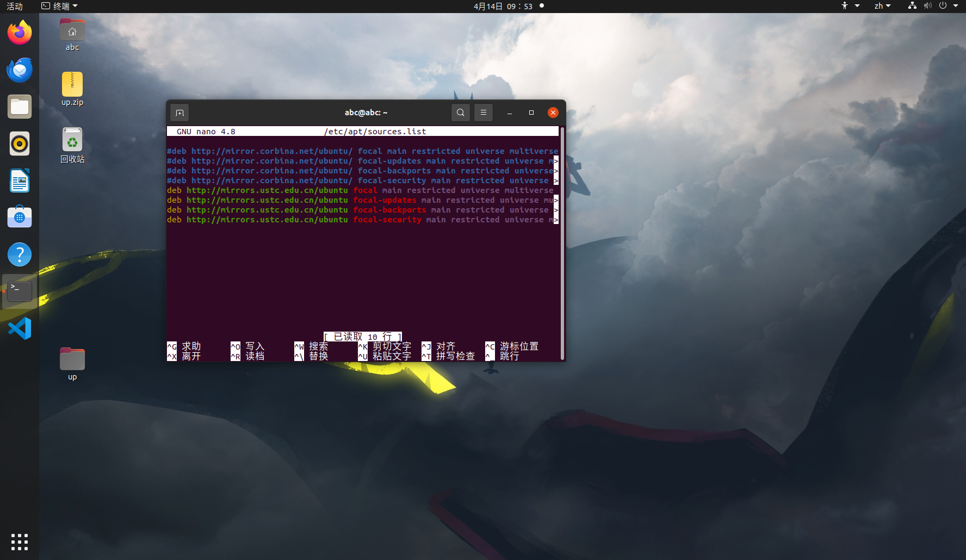Open the calendar by clicking the date
This screenshot has height=560, width=966.
pos(504,6)
